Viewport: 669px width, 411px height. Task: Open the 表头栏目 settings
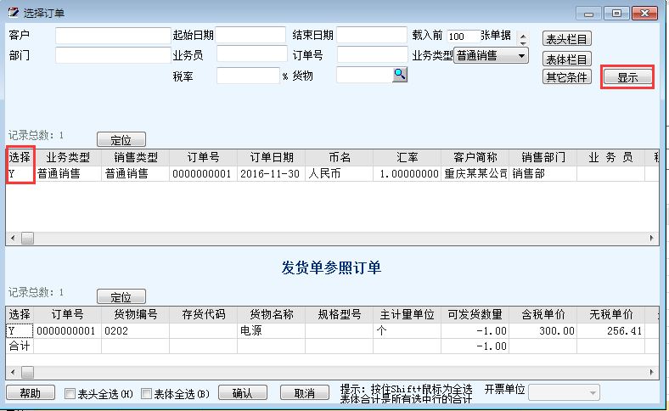tap(566, 39)
